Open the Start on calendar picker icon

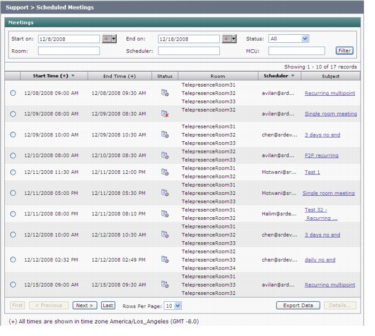pos(109,39)
